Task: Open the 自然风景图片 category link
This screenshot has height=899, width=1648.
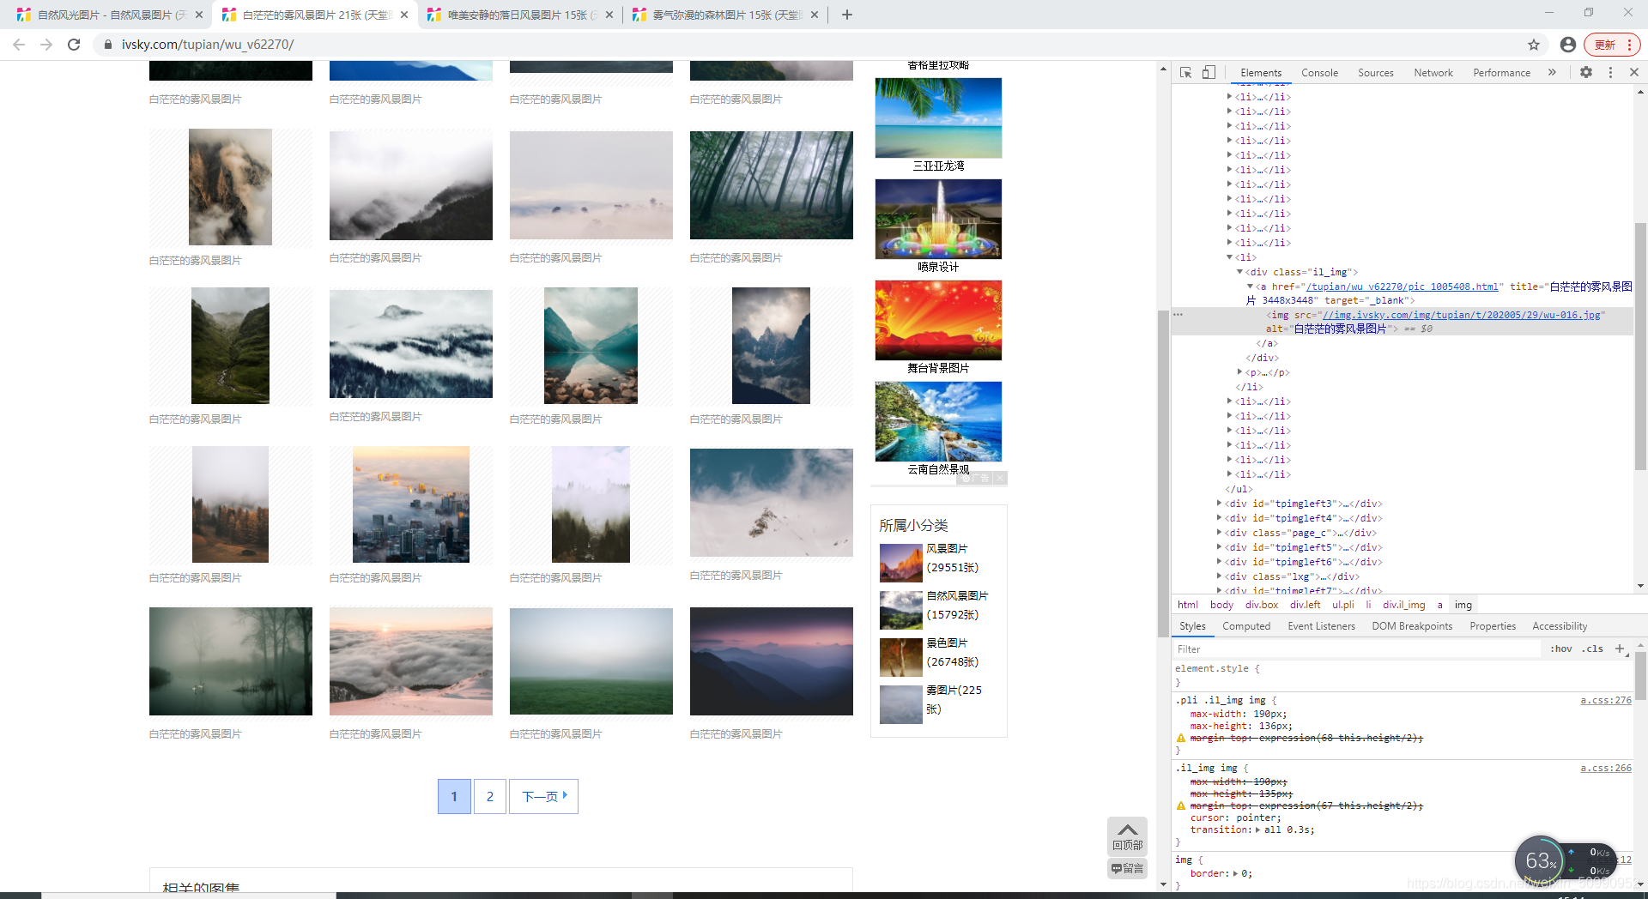Action: tap(957, 596)
